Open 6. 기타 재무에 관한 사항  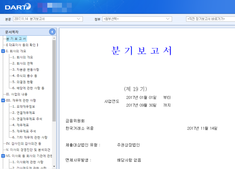(30, 137)
